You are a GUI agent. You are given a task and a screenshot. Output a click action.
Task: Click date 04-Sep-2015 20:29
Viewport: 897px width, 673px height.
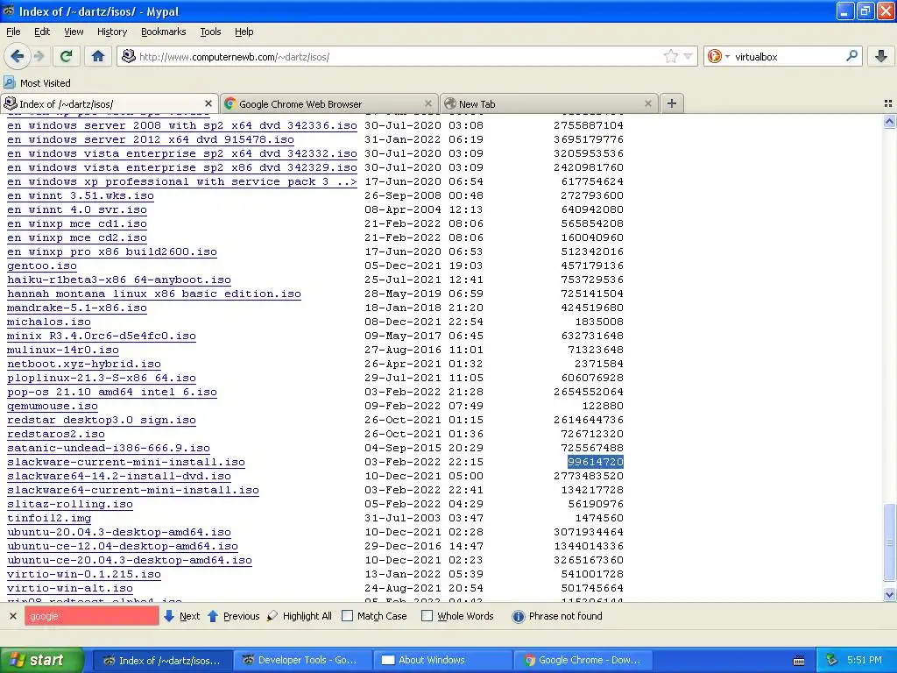tap(424, 448)
